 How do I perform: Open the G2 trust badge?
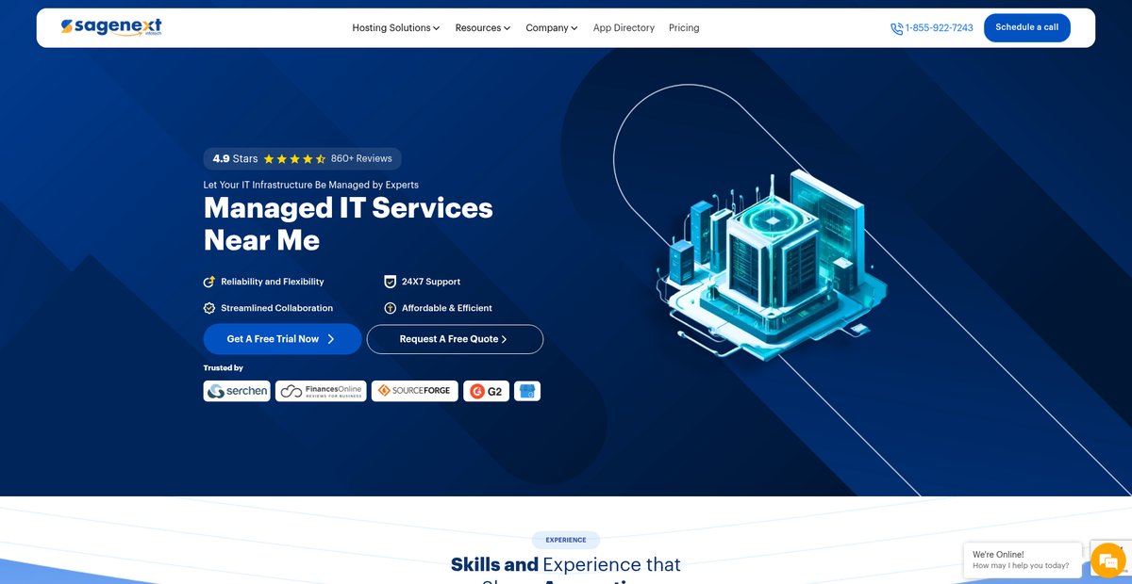[x=486, y=391]
